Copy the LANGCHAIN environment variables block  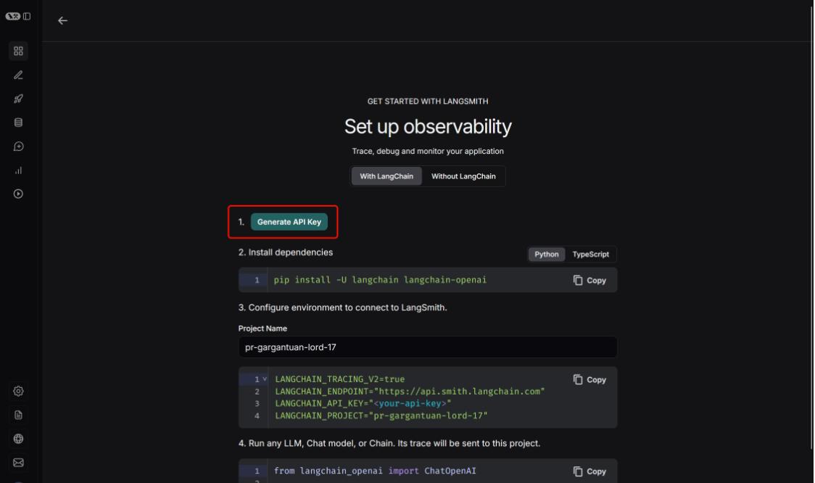pyautogui.click(x=589, y=379)
